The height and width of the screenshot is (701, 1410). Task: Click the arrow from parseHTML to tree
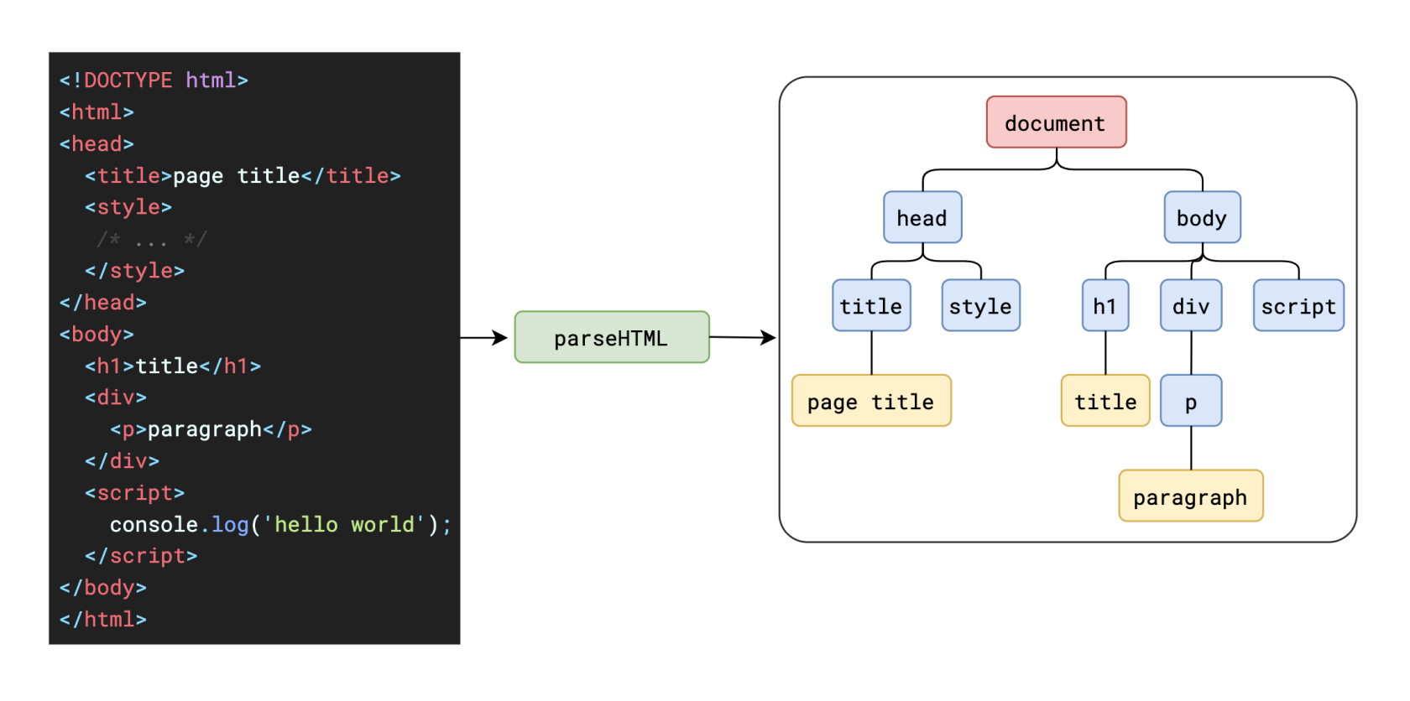click(x=743, y=338)
